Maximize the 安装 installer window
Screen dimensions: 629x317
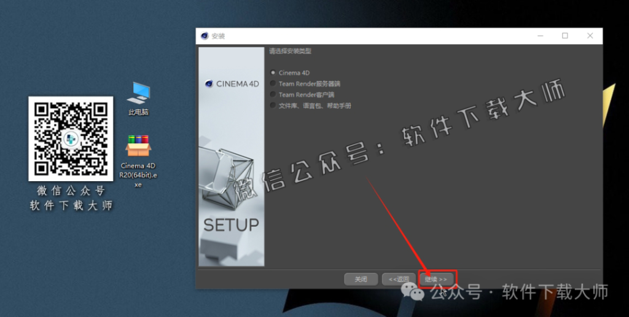click(565, 36)
